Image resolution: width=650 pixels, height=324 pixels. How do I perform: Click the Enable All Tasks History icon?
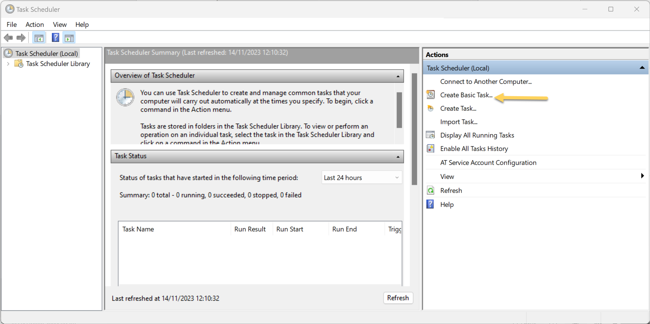[431, 149]
